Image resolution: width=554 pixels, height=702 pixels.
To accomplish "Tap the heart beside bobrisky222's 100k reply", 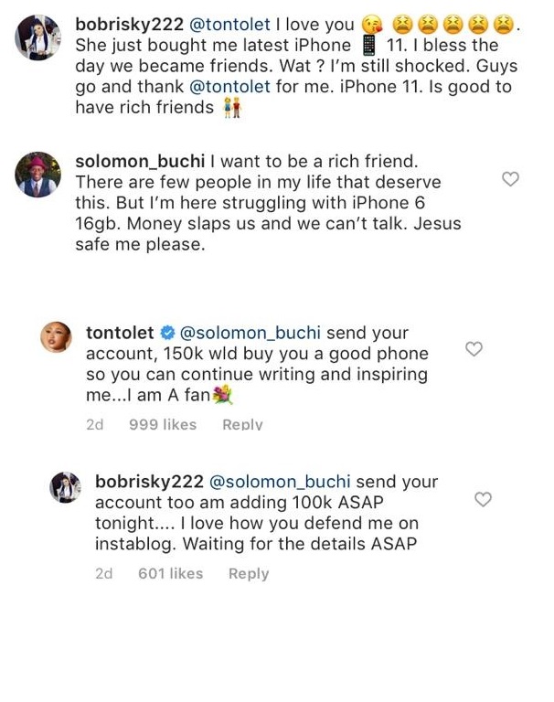I will tap(484, 499).
